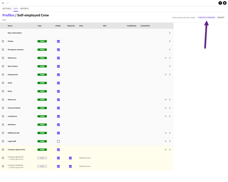228x182 pixels.
Task: Switch to the SETTINGS tab
Action: pyautogui.click(x=7, y=9)
